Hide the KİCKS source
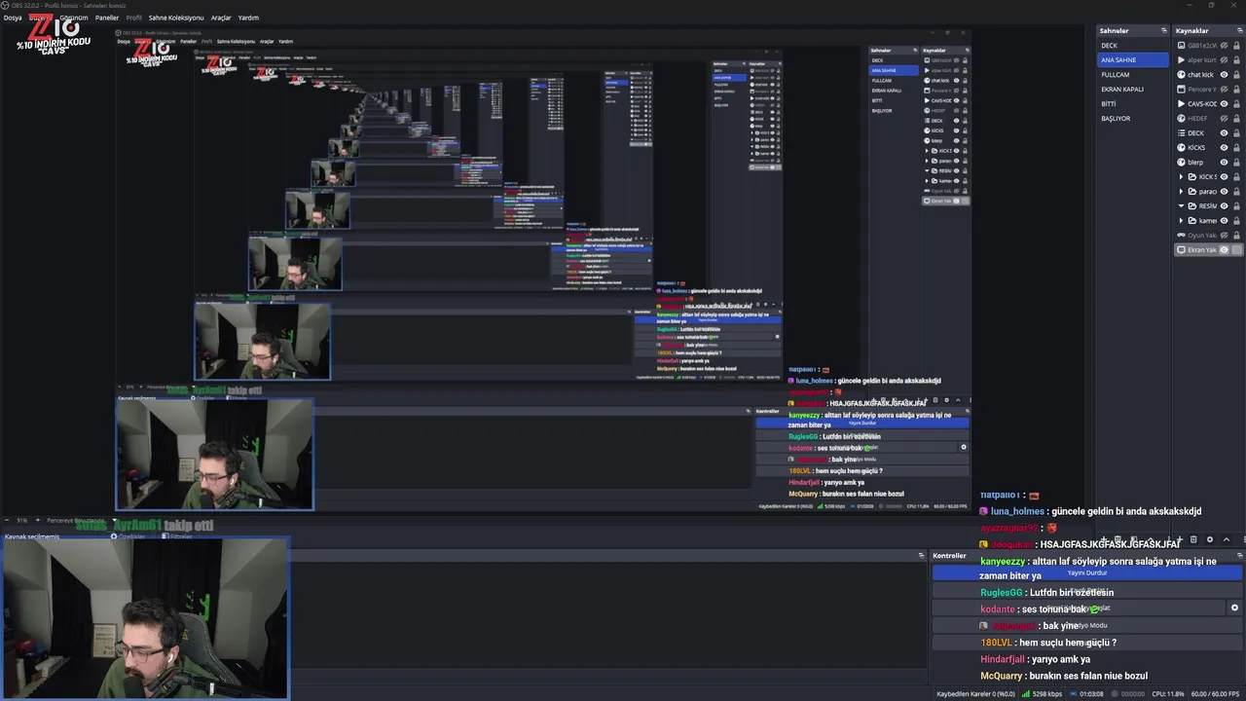 (1225, 148)
